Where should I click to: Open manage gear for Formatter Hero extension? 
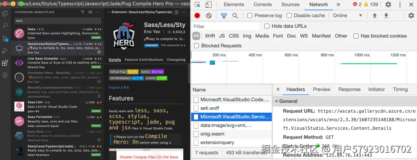[x=99, y=82]
